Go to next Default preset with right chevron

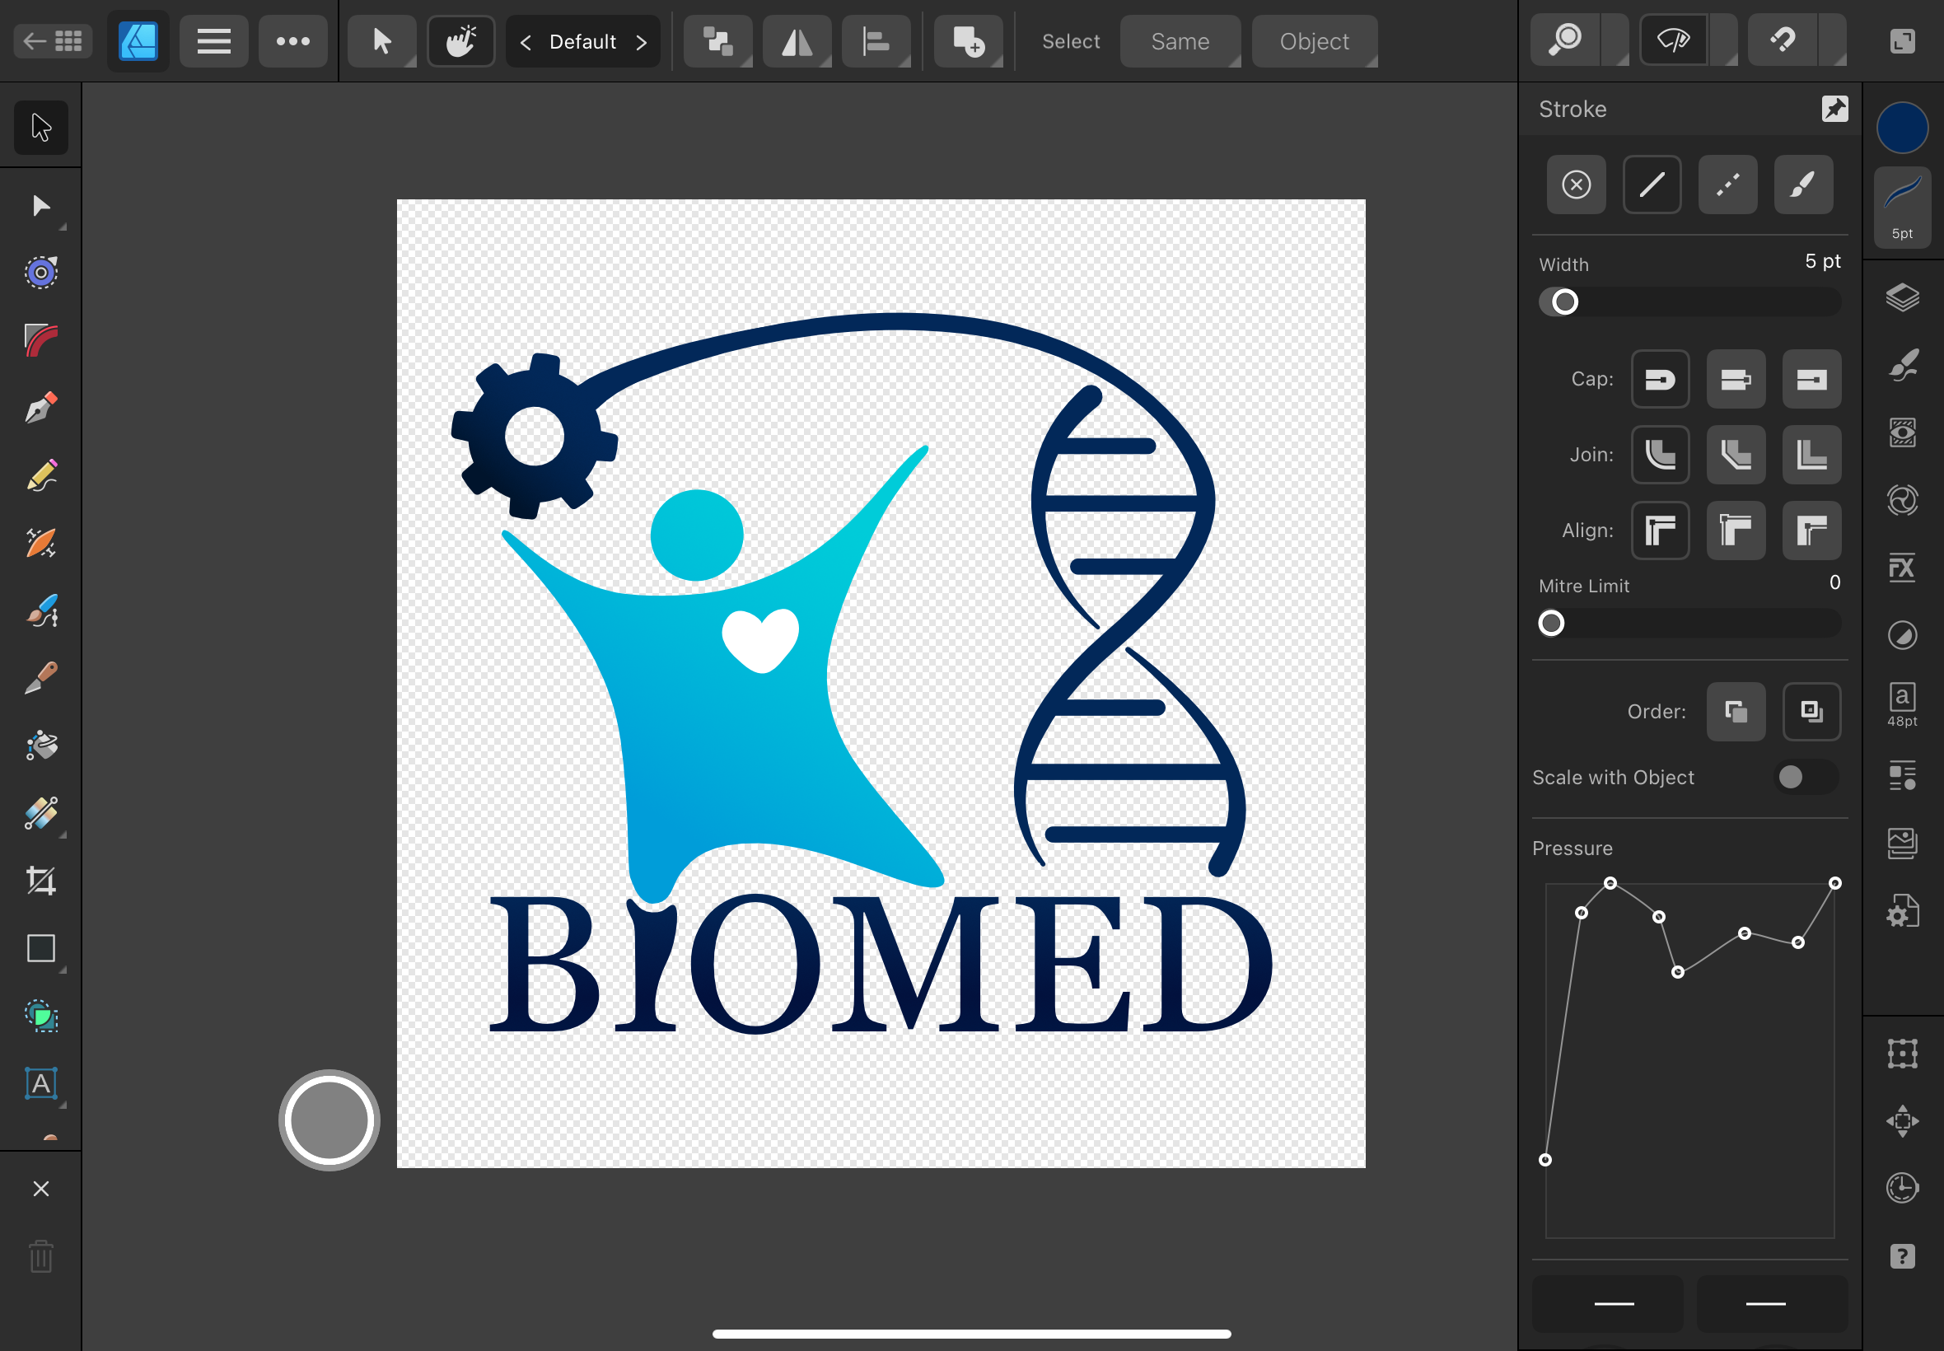pos(642,41)
